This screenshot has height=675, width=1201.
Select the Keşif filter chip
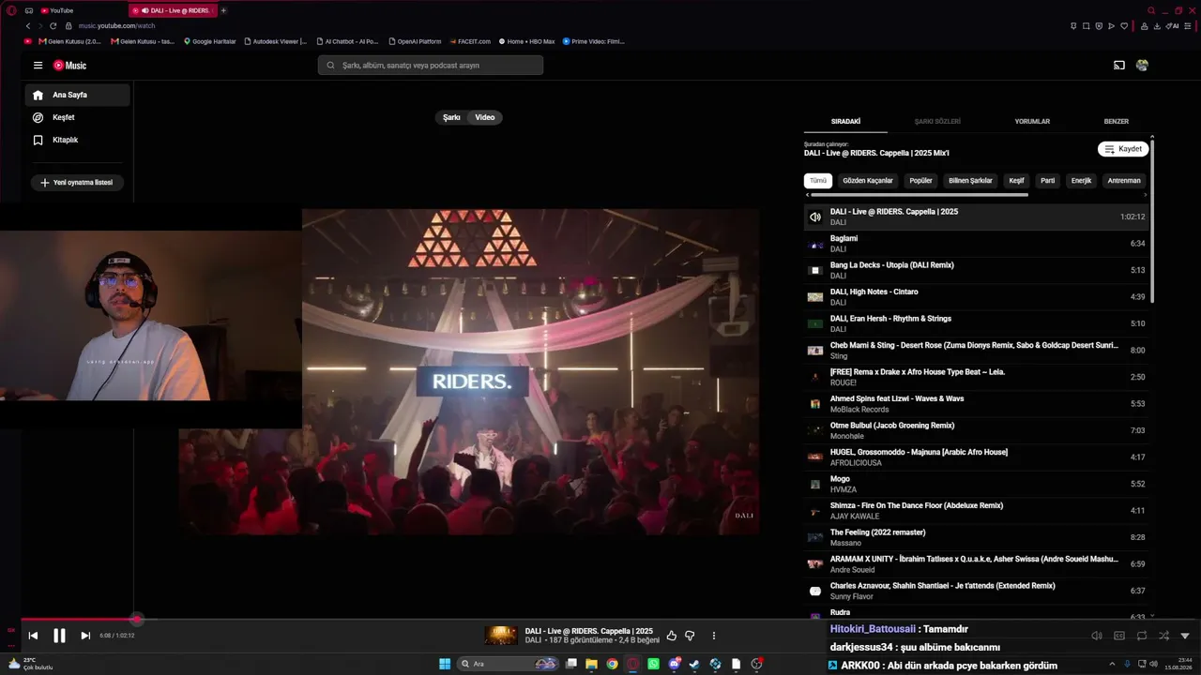(x=1016, y=181)
